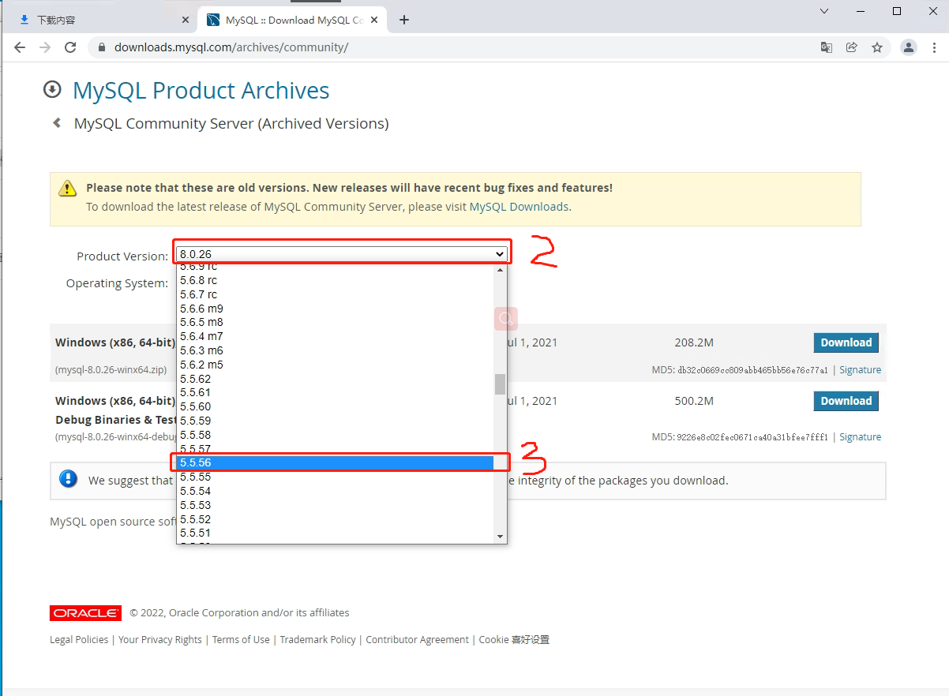Click the translate page icon

tap(827, 47)
